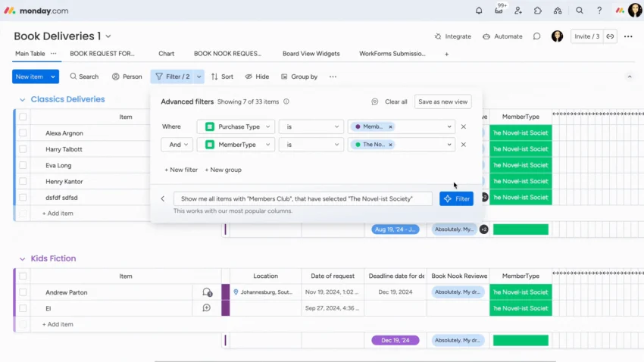Collapse the Kids Fiction group

22,259
